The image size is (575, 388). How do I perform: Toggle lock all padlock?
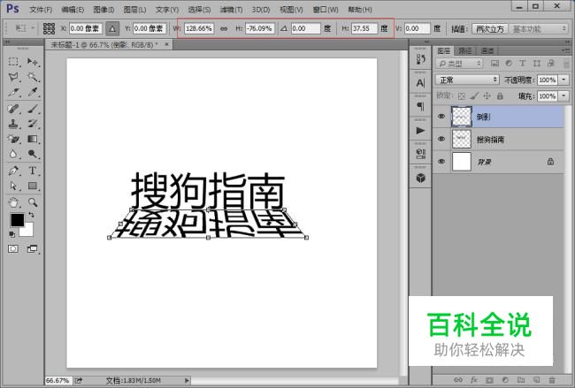[500, 96]
